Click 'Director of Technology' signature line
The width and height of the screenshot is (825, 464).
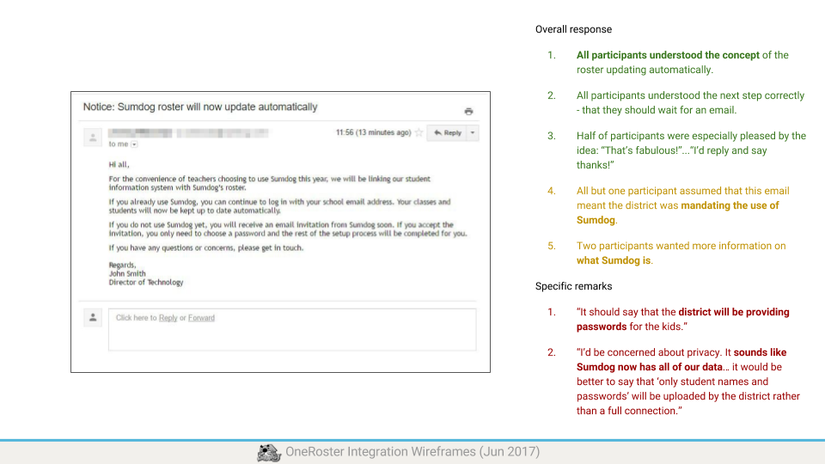146,283
